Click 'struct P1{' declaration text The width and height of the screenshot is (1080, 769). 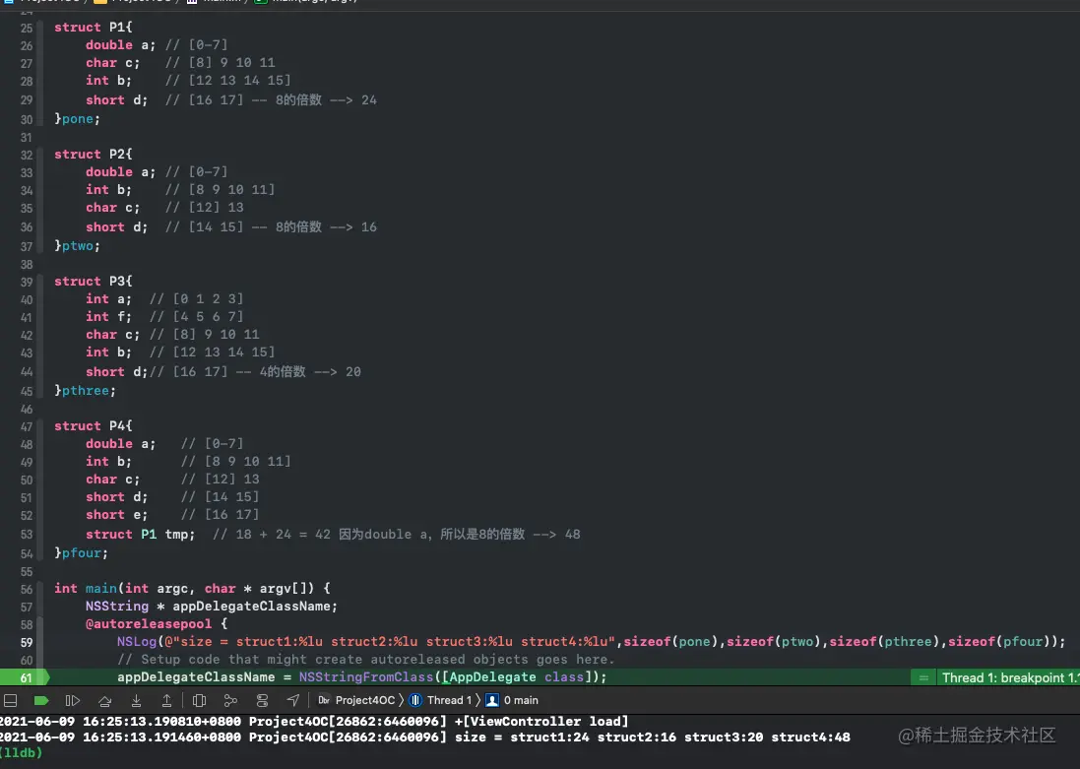tap(93, 27)
